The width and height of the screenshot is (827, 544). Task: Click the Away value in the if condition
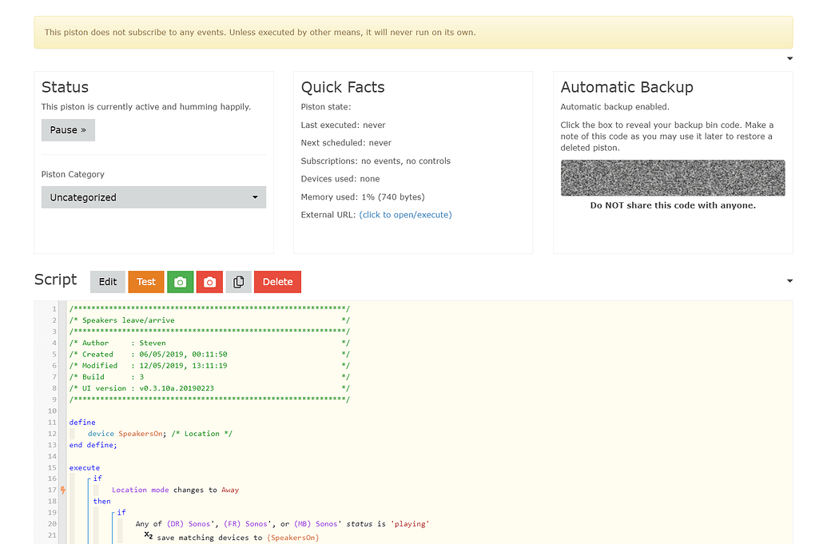(230, 489)
